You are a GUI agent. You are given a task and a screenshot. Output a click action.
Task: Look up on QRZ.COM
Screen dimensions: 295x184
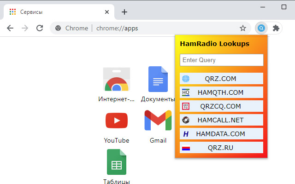tap(221, 79)
